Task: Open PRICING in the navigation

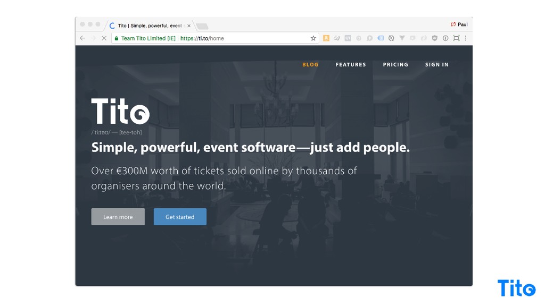Action: click(395, 64)
